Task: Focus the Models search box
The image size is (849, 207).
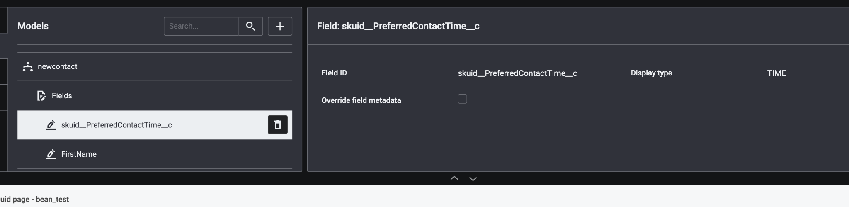Action: click(201, 26)
